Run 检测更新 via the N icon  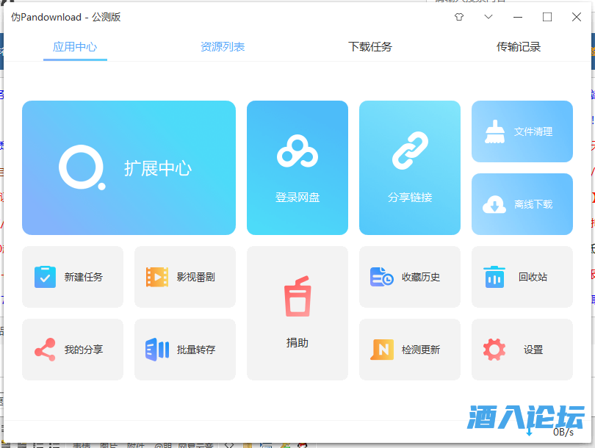click(382, 350)
